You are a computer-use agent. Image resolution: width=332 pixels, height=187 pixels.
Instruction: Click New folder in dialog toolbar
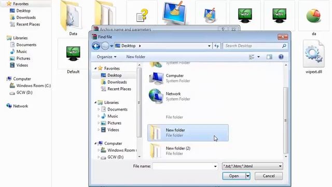[x=136, y=57]
